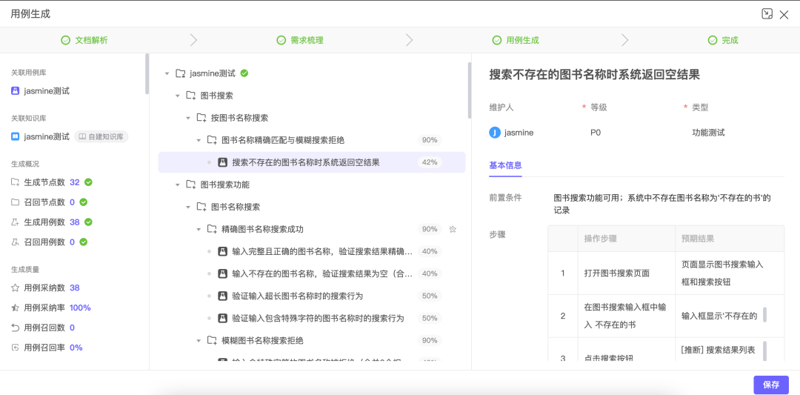Go to the 用例生成 step
Image resolution: width=800 pixels, height=395 pixels.
tap(516, 40)
